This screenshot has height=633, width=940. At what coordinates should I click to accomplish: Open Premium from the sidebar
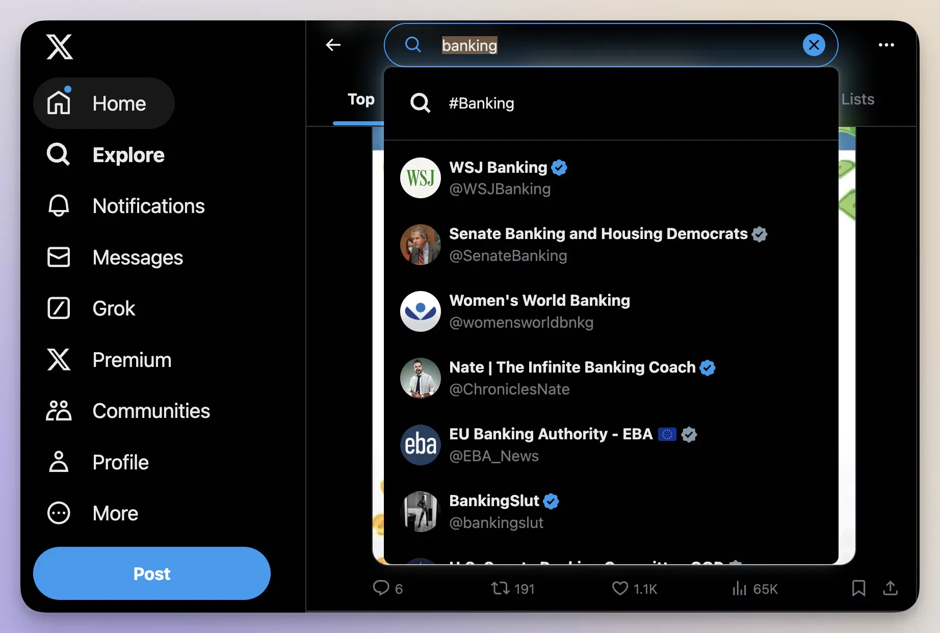tap(109, 359)
